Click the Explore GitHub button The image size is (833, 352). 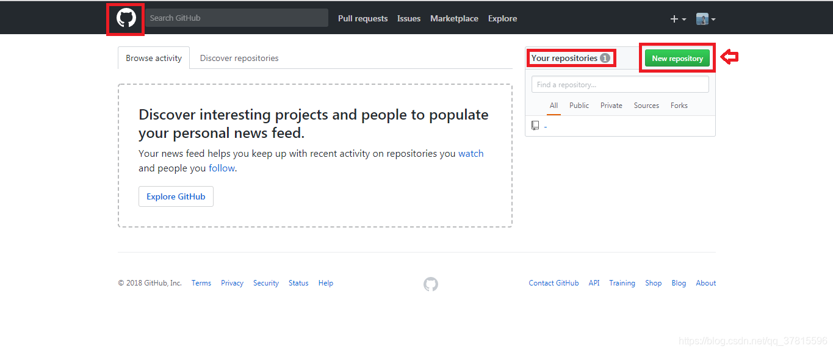pyautogui.click(x=176, y=196)
